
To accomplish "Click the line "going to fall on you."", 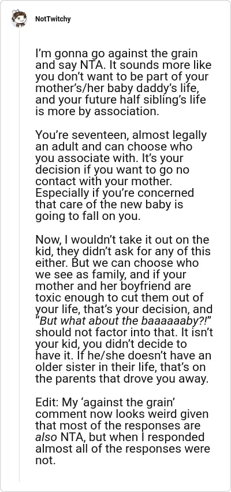I will pyautogui.click(x=88, y=216).
